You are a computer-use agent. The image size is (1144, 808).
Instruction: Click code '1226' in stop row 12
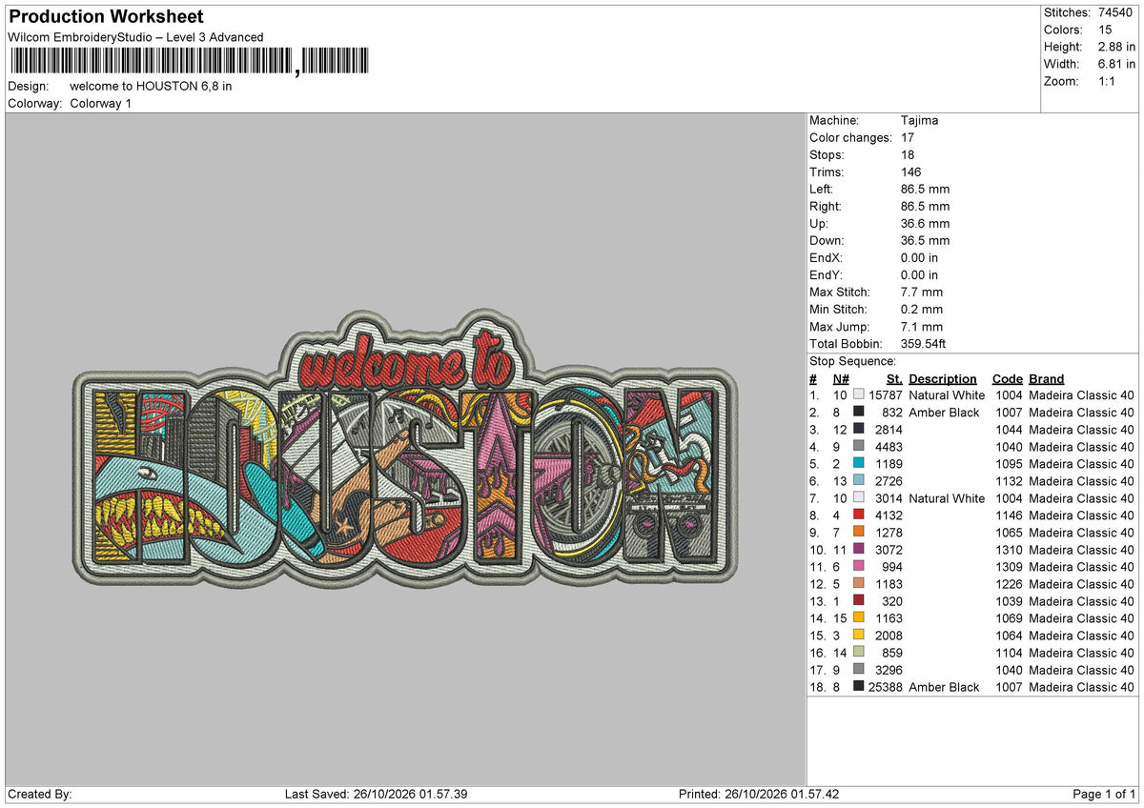tap(1007, 583)
